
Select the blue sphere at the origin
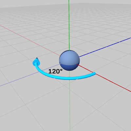[69, 61]
